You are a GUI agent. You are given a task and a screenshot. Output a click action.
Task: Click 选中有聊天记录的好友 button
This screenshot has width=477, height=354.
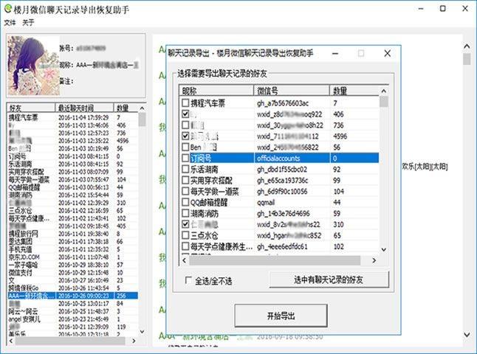[329, 280]
